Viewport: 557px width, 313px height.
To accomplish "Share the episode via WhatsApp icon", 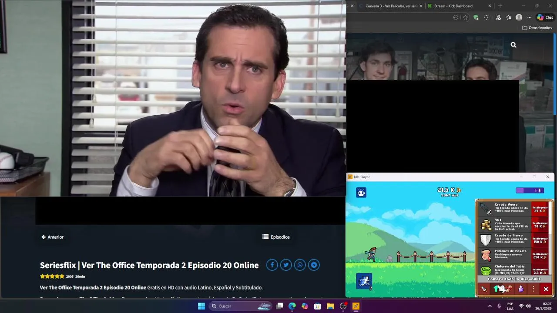I will (x=300, y=265).
